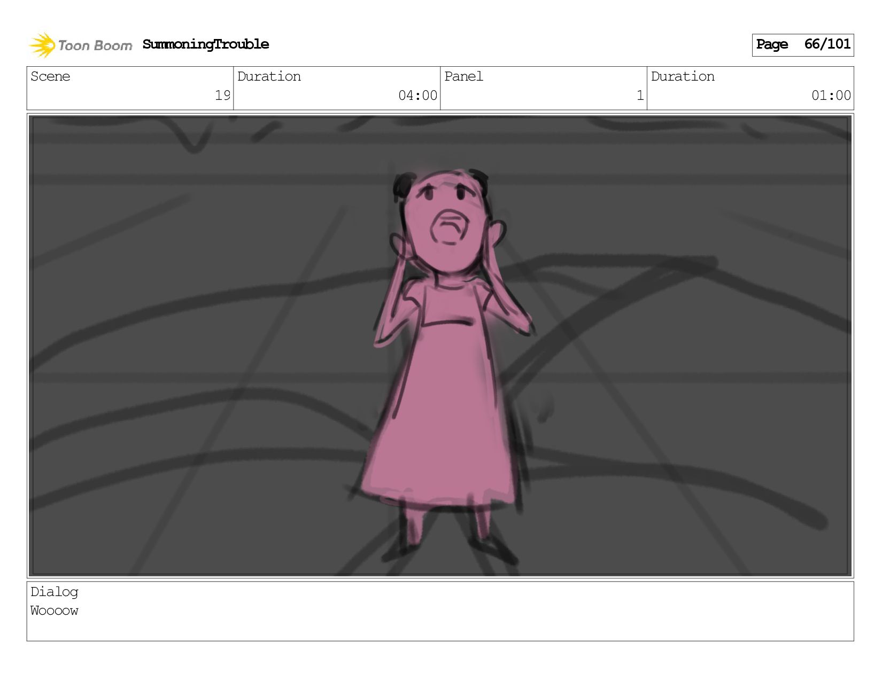Viewport: 882px width, 681px height.
Task: Click the panel duration value 01:00
Action: click(831, 96)
